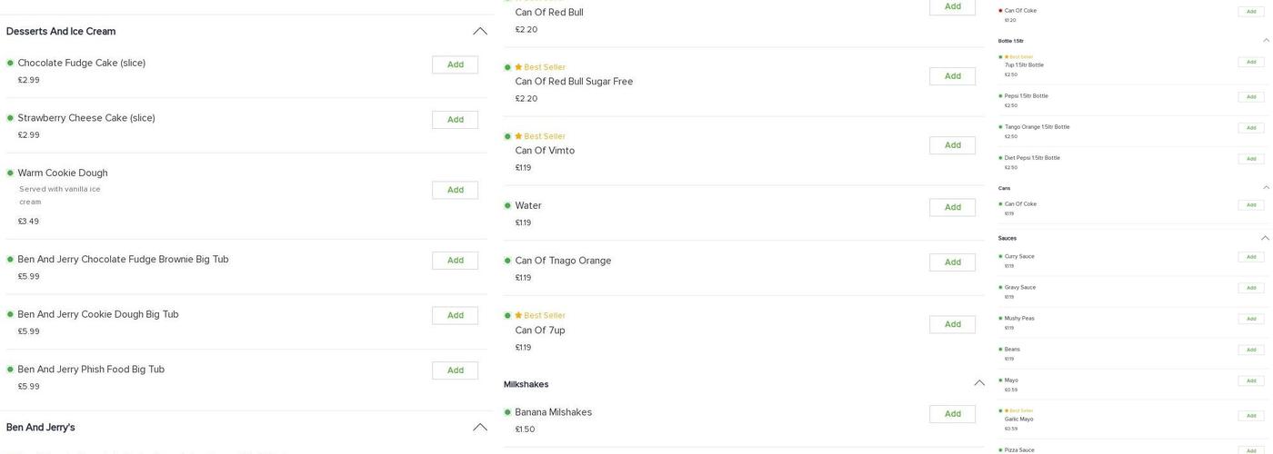Click the Best Seller star above Can Of 7up
This screenshot has height=454, width=1273.
coord(518,316)
